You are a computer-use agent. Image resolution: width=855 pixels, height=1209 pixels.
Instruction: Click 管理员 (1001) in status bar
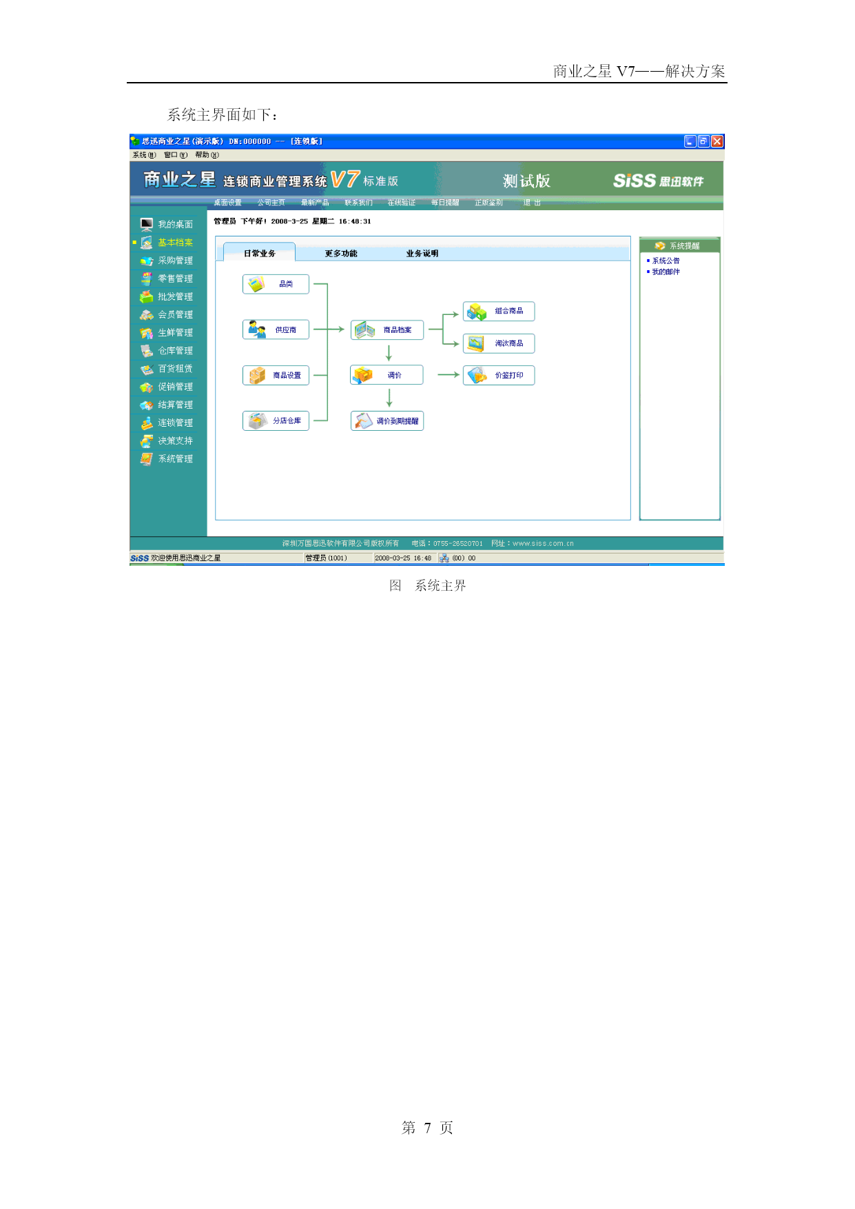click(x=327, y=558)
